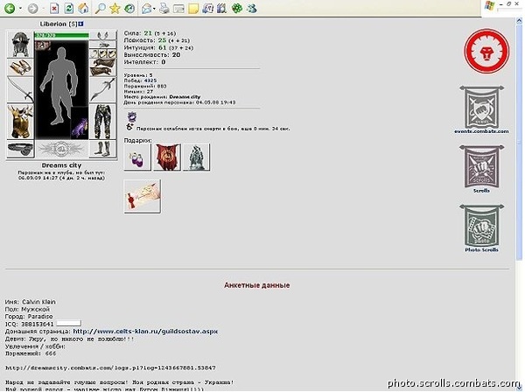The height and width of the screenshot is (392, 525).
Task: Open History clock icon in toolbar
Action: [129, 9]
